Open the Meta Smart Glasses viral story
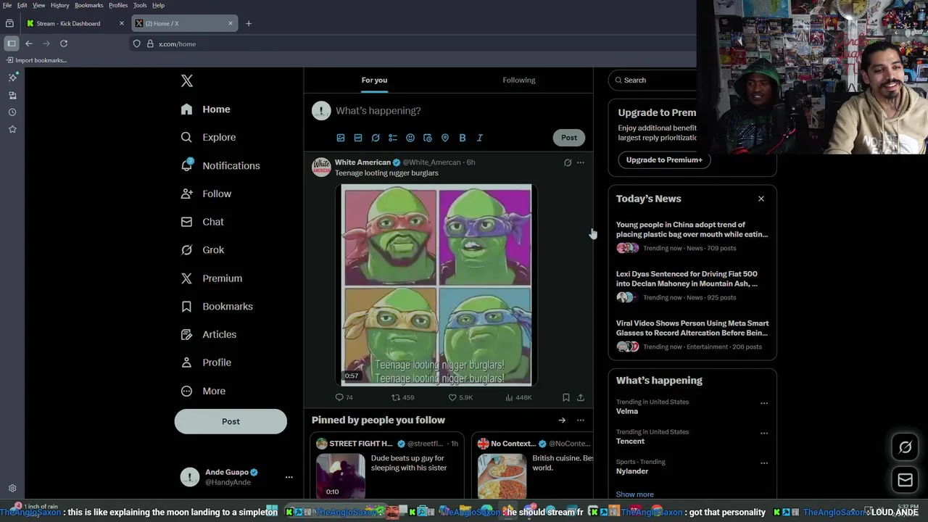Viewport: 928px width, 522px height. [x=692, y=328]
